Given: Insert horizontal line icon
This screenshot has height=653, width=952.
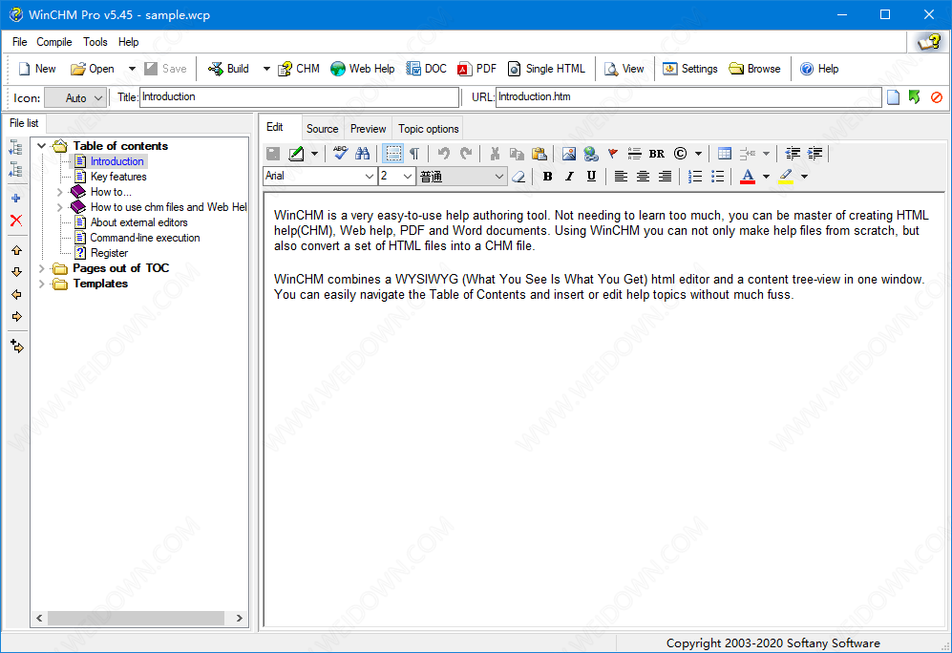Looking at the screenshot, I should 634,154.
